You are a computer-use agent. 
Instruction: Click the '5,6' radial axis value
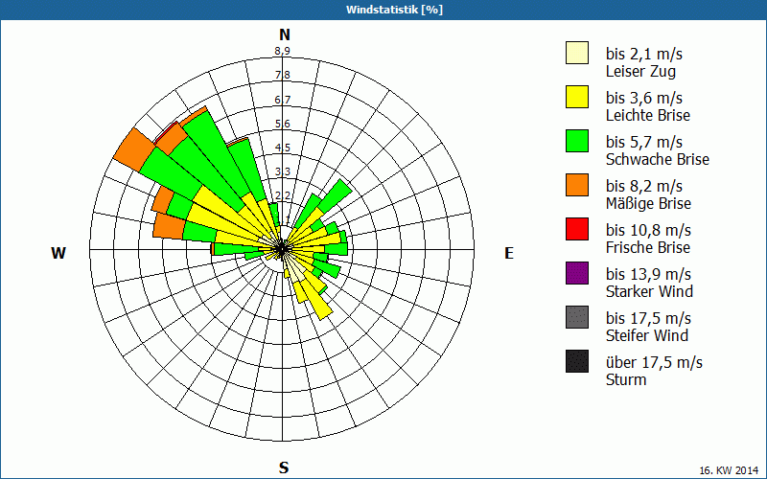point(282,124)
